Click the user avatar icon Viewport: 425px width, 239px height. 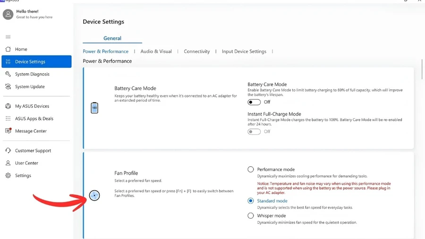tap(8, 14)
